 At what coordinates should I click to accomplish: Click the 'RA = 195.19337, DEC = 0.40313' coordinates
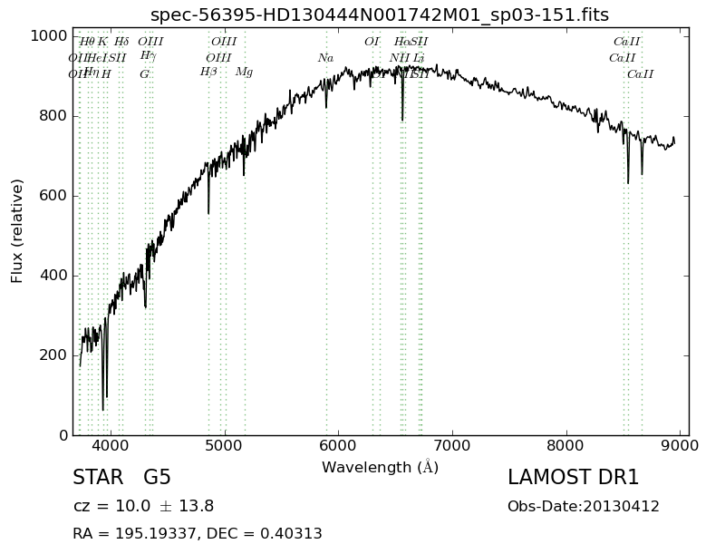tap(198, 533)
